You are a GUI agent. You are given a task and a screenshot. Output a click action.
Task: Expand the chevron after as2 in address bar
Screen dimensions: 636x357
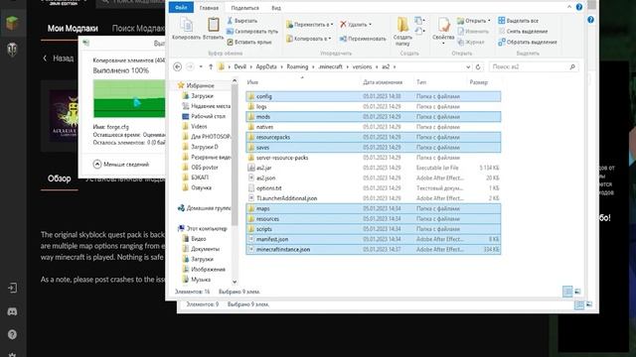click(x=395, y=66)
